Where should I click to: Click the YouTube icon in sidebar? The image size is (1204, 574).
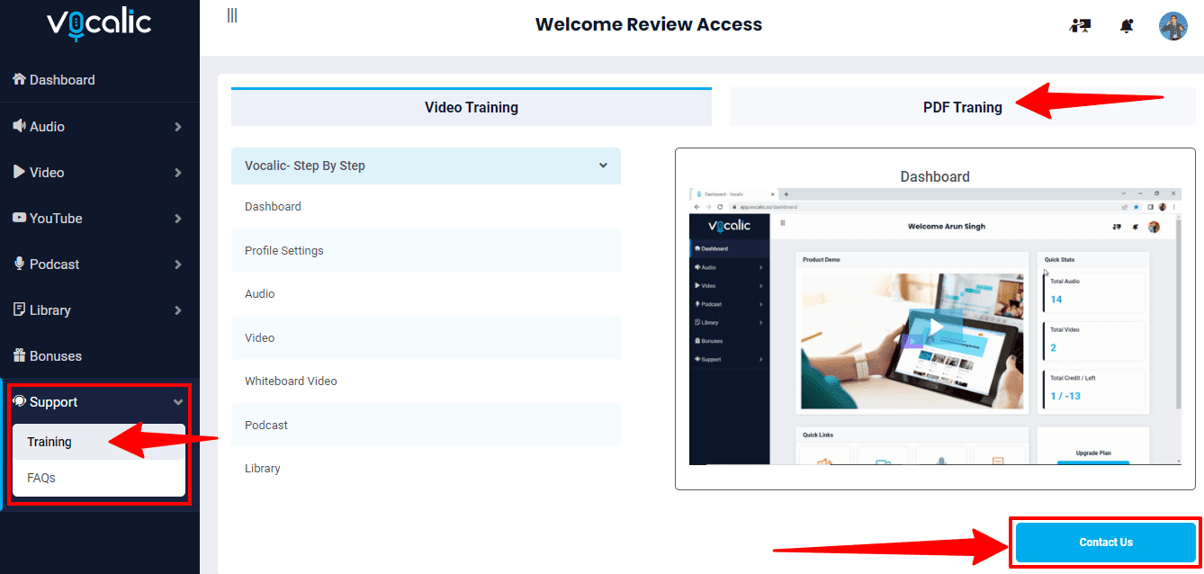[x=19, y=218]
